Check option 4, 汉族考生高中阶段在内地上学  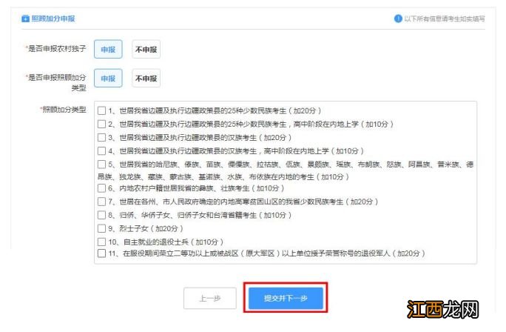tap(101, 150)
